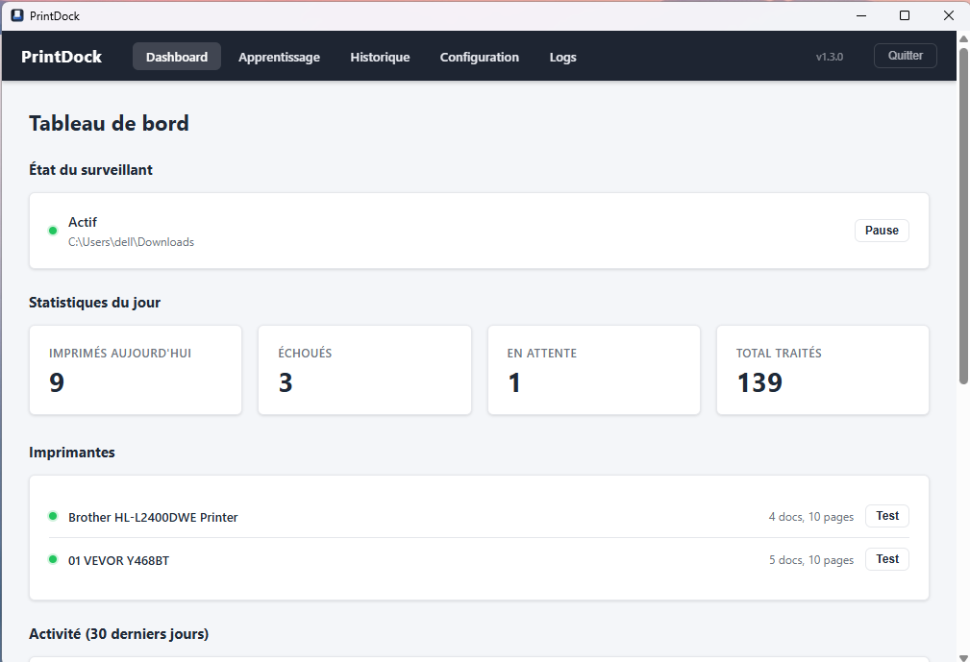Viewport: 970px width, 662px height.
Task: Click the PrintDock brand name in header
Action: pos(62,57)
